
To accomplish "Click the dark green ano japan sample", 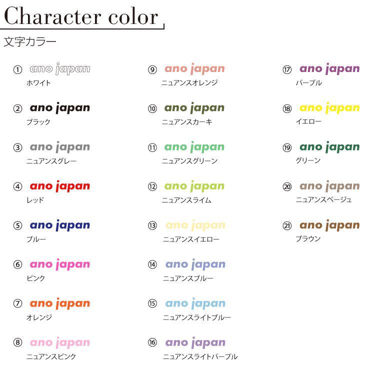I will [329, 147].
